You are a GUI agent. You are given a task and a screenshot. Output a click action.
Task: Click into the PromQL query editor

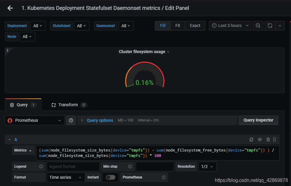[x=158, y=153]
